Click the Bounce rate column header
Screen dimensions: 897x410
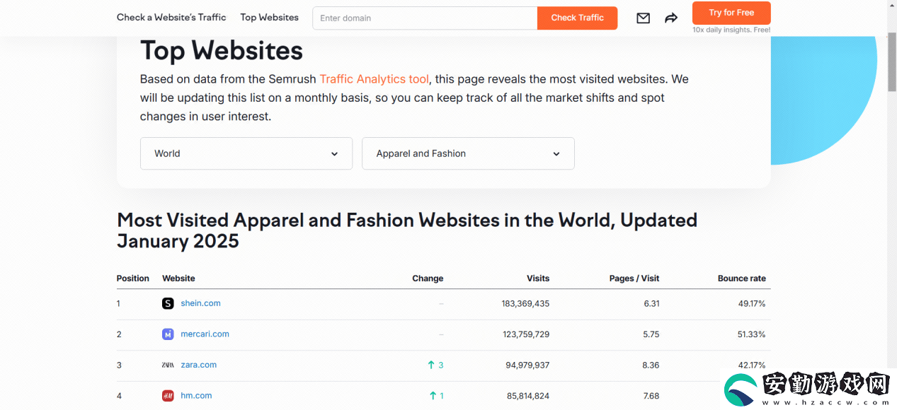742,279
